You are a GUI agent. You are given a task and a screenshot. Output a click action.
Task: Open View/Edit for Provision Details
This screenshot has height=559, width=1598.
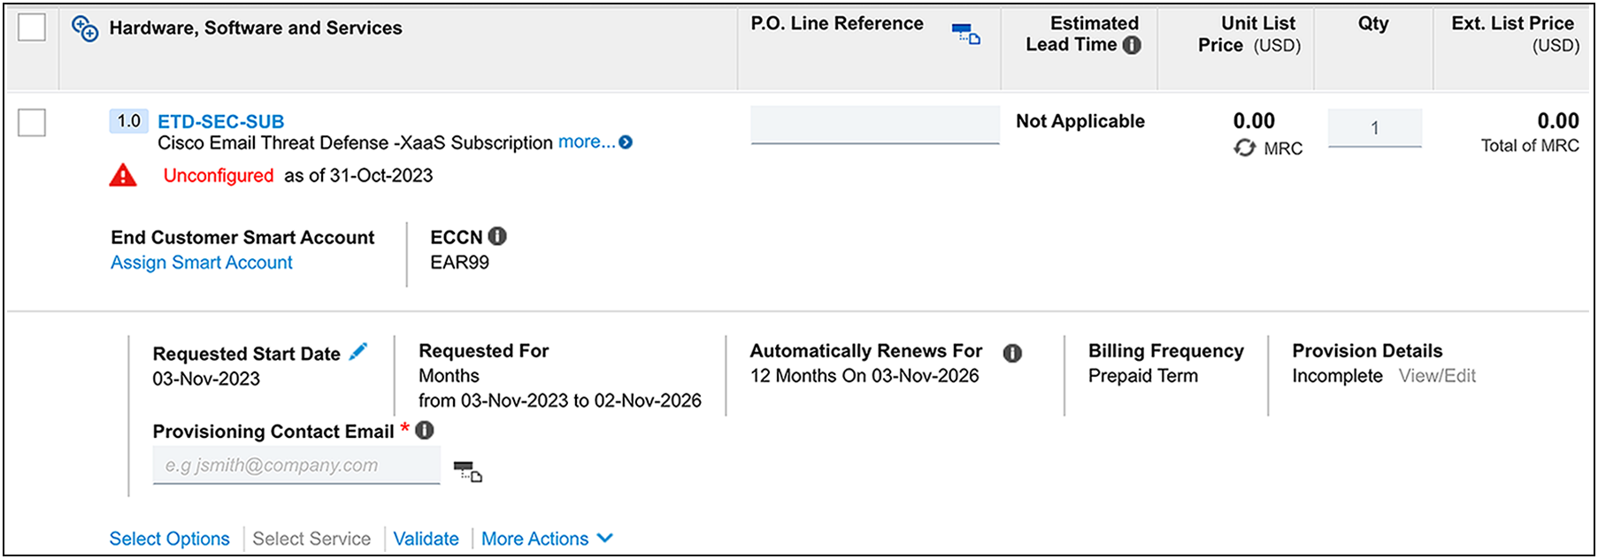tap(1438, 375)
